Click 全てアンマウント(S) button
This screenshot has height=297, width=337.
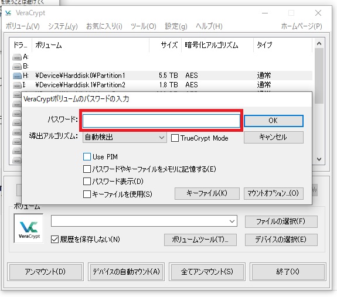[x=207, y=272]
